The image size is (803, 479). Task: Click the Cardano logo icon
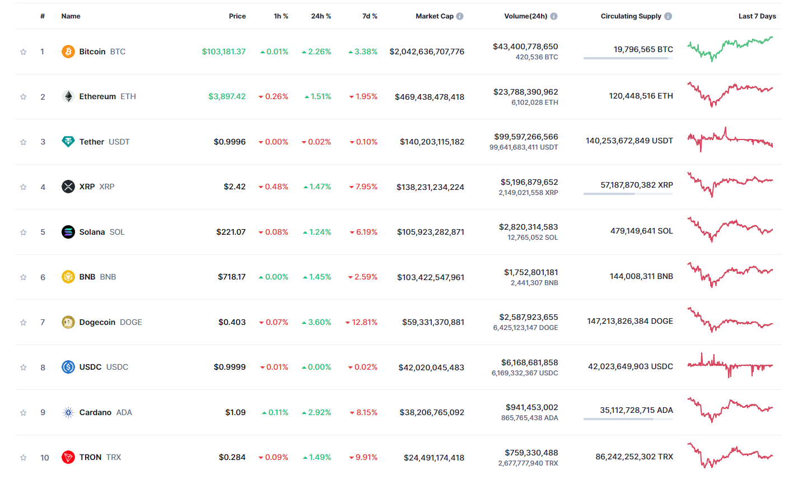point(68,412)
